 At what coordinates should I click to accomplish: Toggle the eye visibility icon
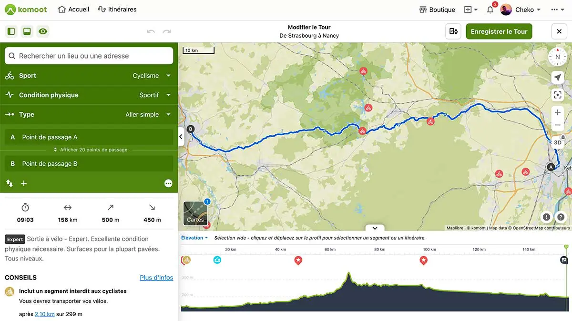[x=43, y=31]
